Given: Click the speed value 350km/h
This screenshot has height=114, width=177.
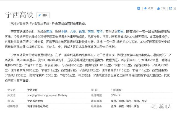Looking at the screenshot, I should (x=116, y=96).
